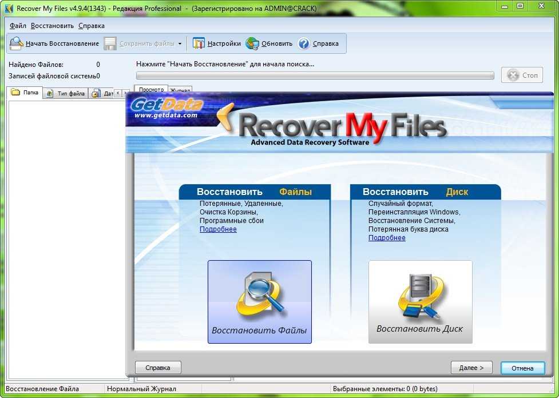This screenshot has width=559, height=398.
Task: Click the Нормальный Журнал status bar entry
Action: coord(141,389)
